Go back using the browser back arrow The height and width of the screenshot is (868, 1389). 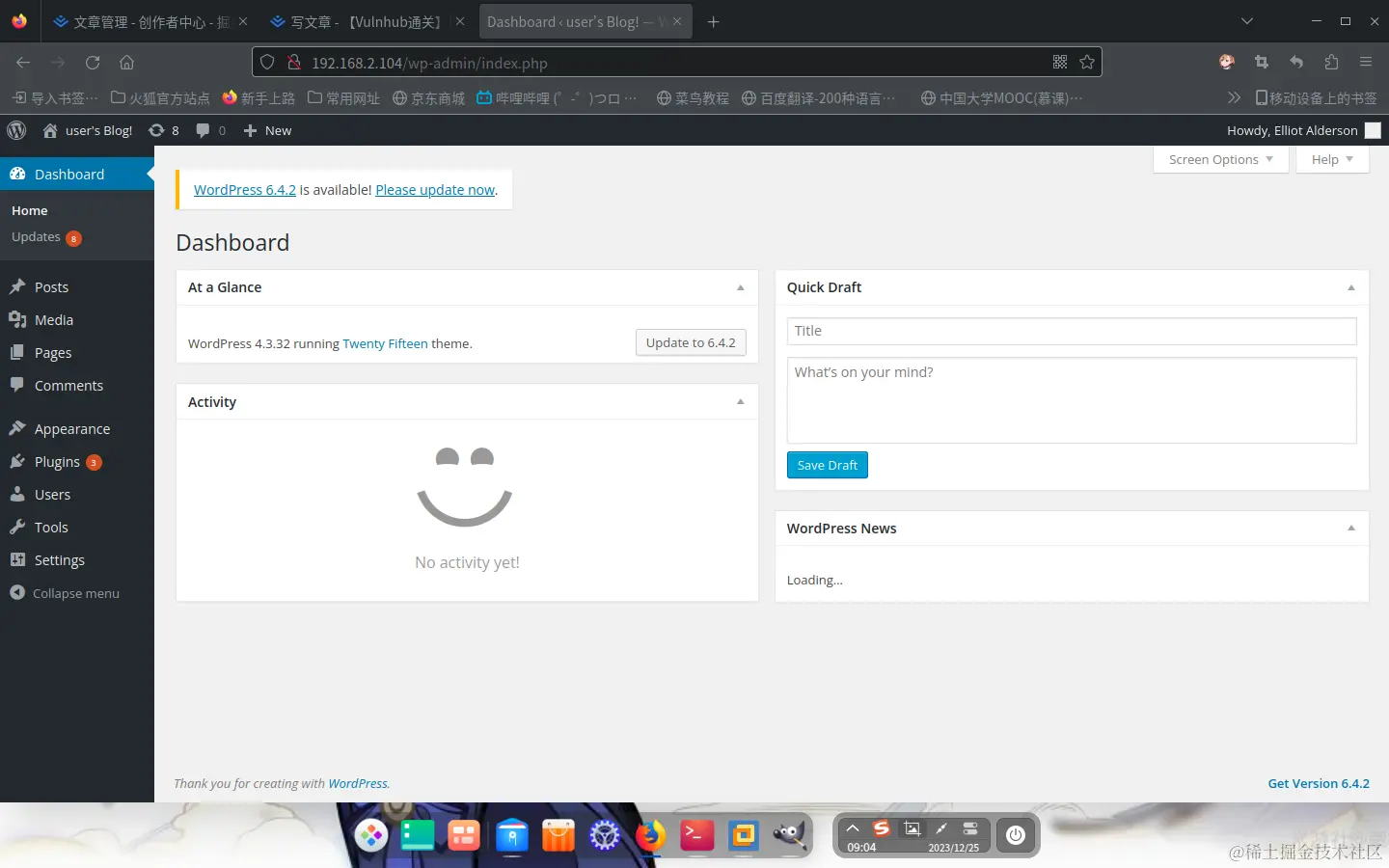(x=23, y=63)
